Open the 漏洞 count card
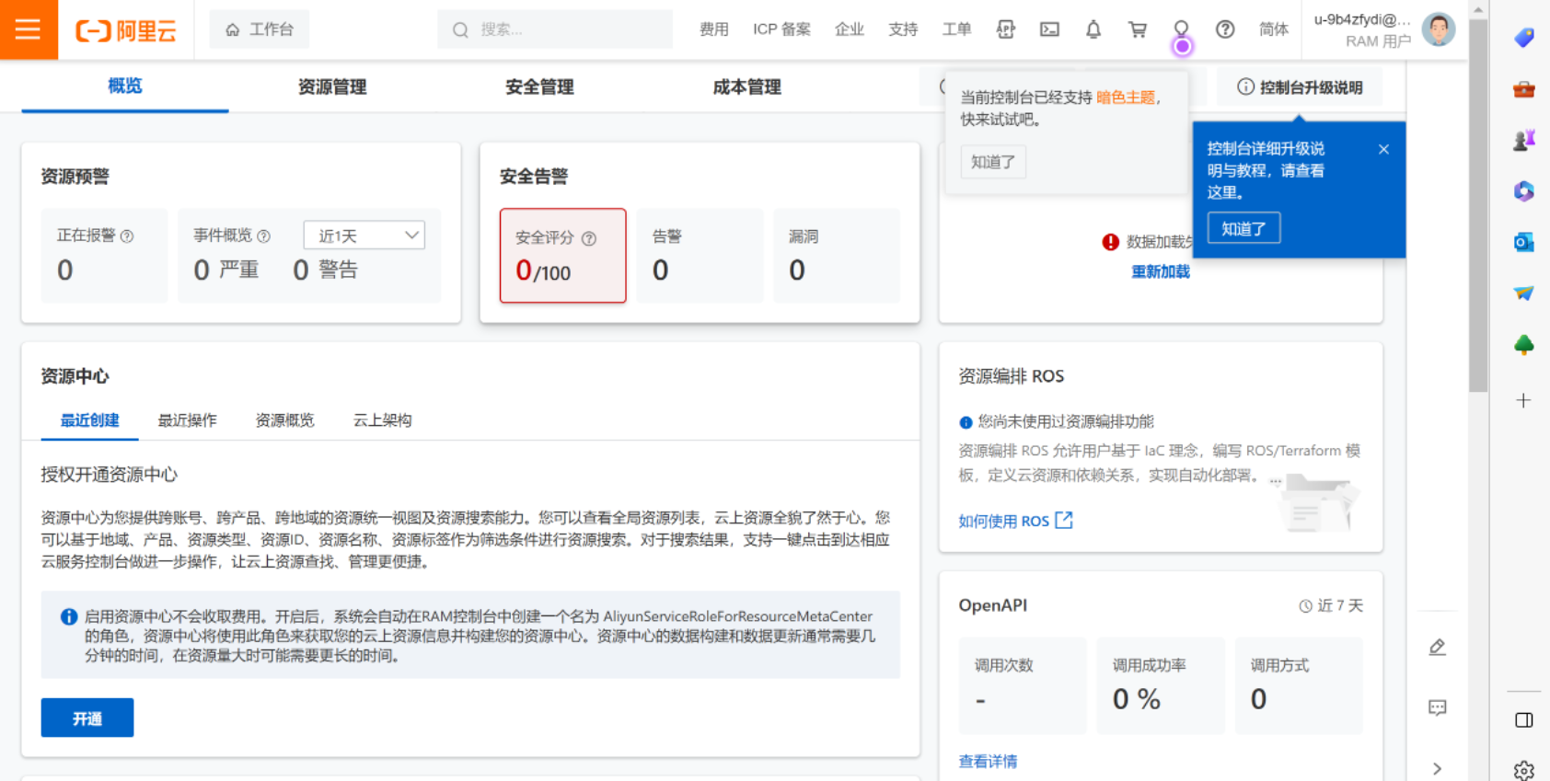This screenshot has height=781, width=1550. tap(837, 256)
